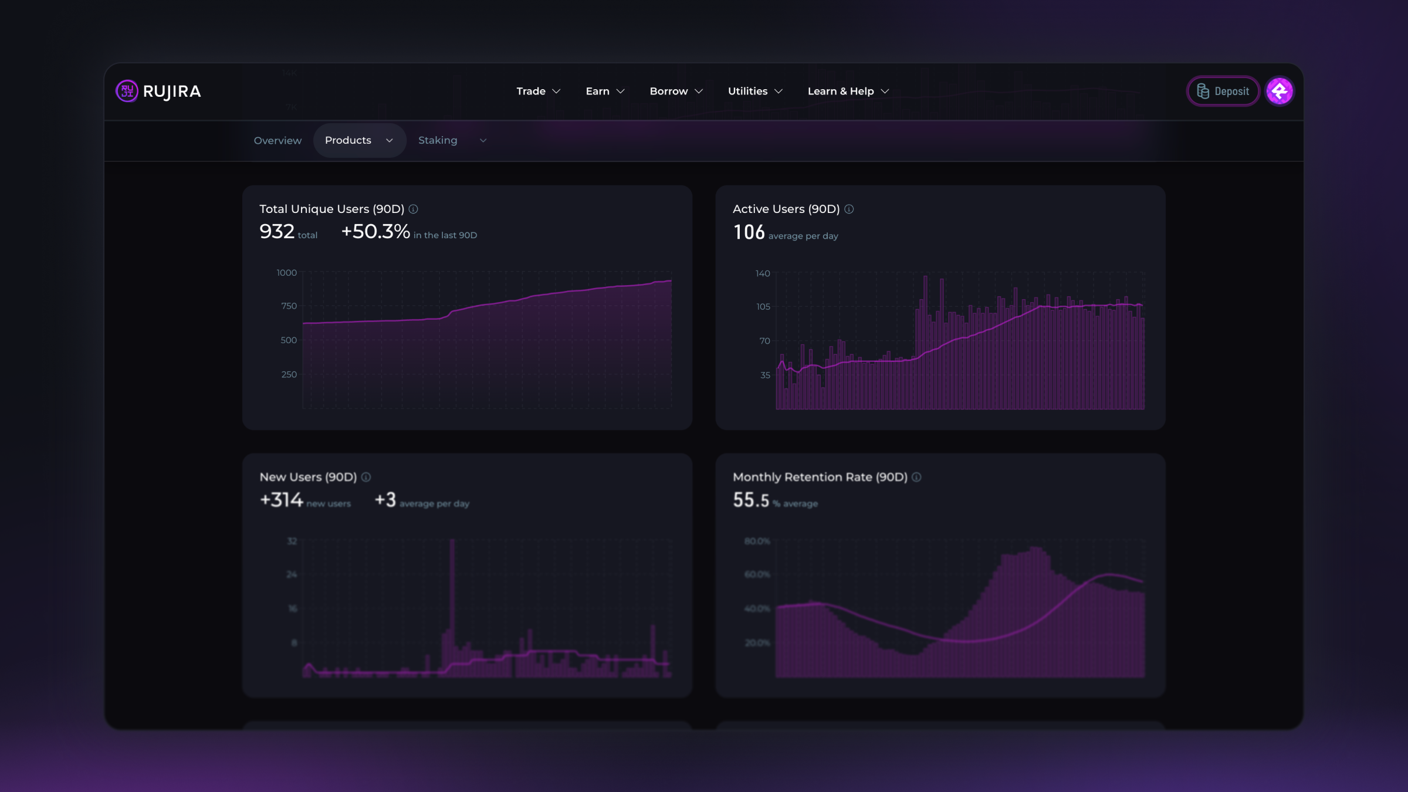Click the Active Users bar chart

[960, 340]
